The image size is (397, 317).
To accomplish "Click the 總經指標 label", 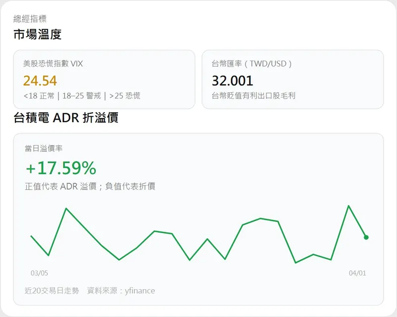I will (x=30, y=19).
